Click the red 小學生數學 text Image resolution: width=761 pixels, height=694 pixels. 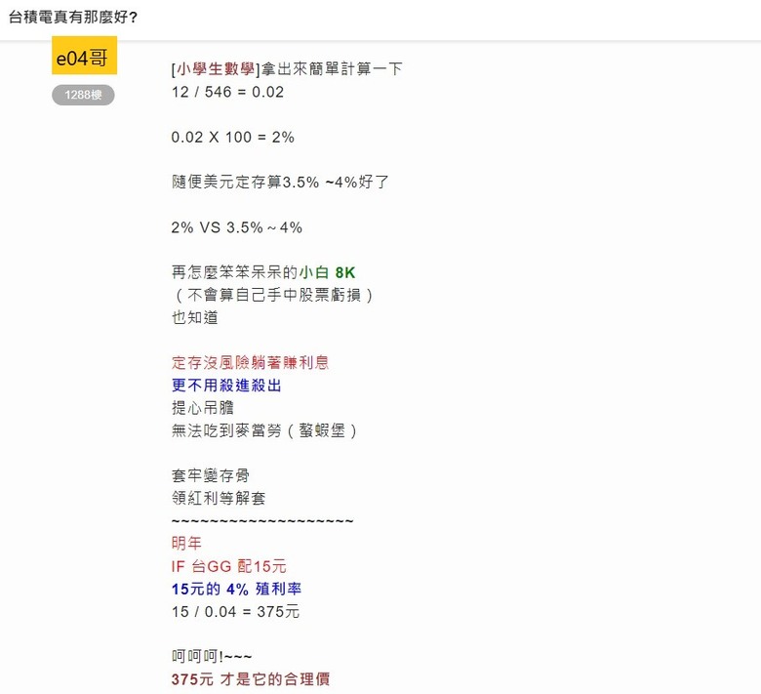point(216,69)
